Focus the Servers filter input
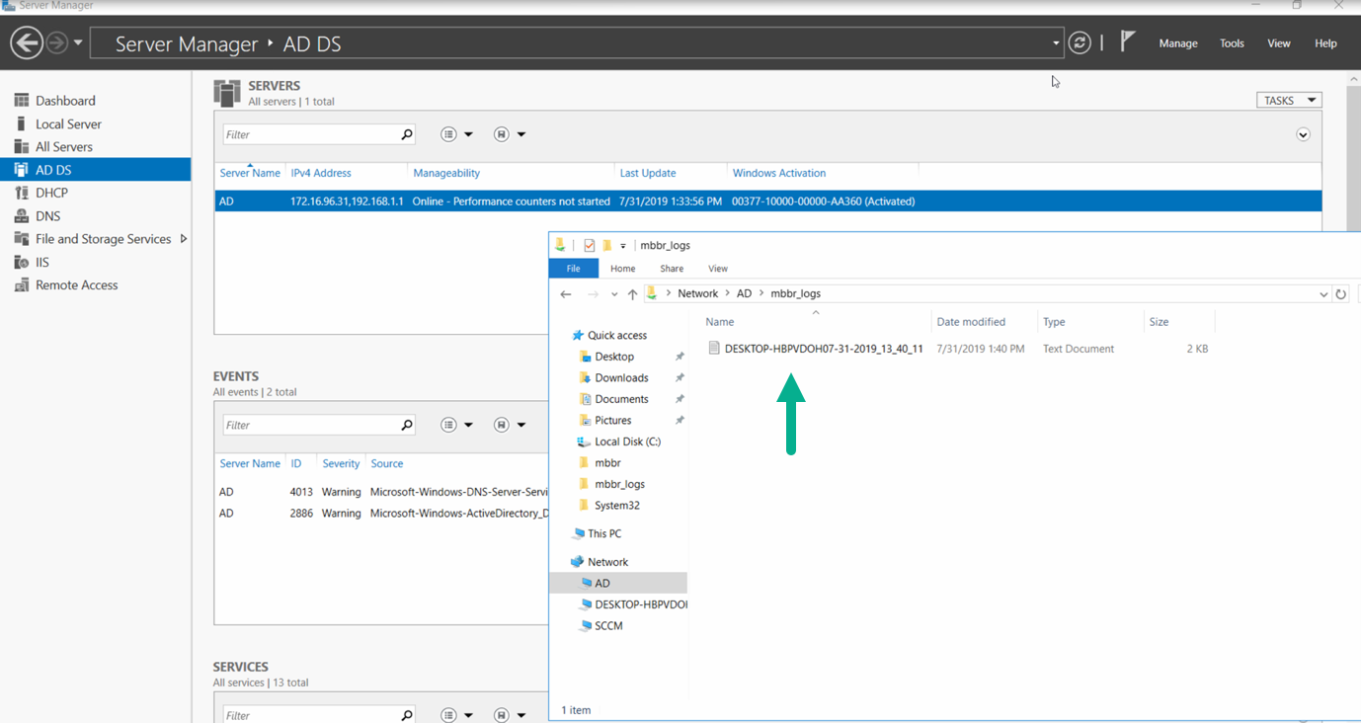The height and width of the screenshot is (723, 1361). pyautogui.click(x=310, y=134)
